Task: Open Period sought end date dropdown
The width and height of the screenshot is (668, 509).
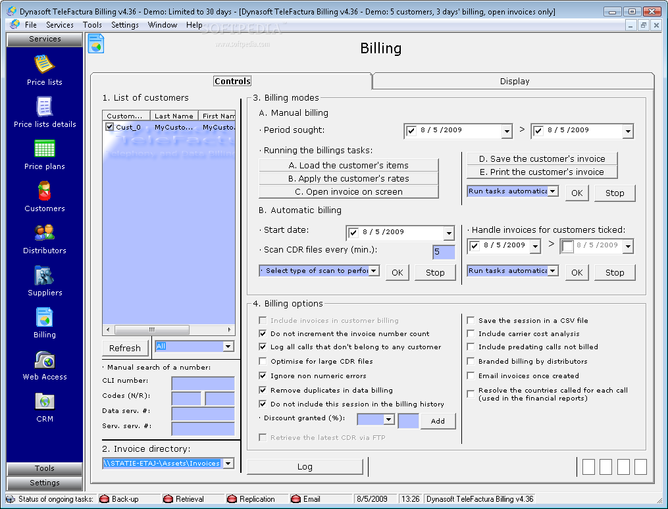Action: 628,132
